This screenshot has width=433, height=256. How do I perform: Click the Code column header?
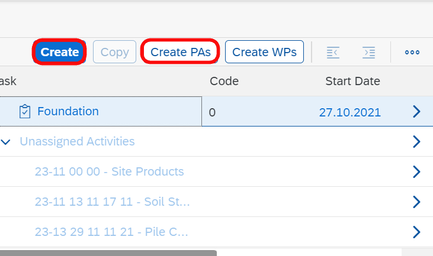click(224, 81)
